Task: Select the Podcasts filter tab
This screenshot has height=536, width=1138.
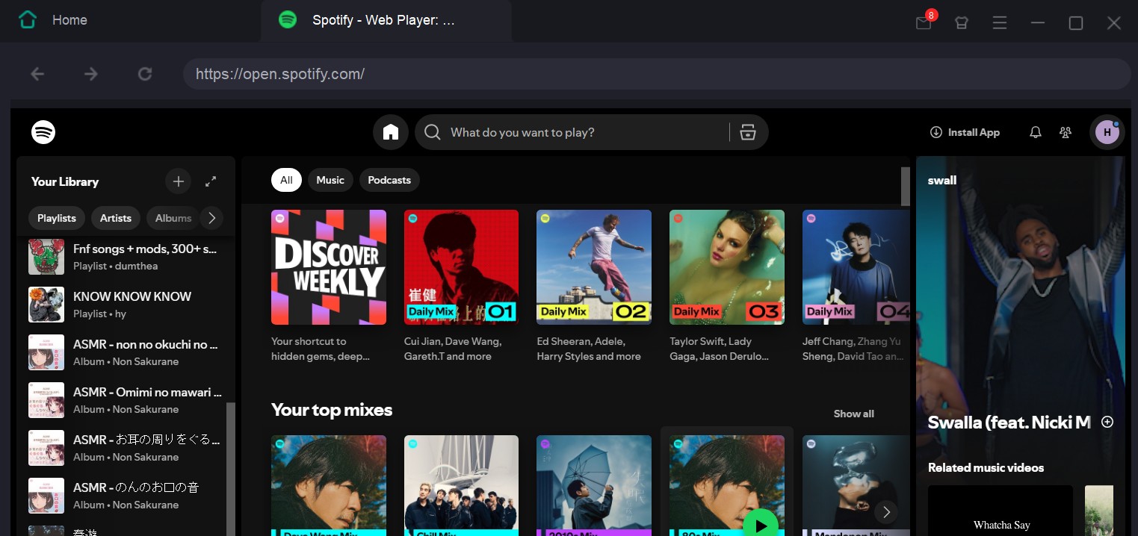Action: (x=389, y=180)
